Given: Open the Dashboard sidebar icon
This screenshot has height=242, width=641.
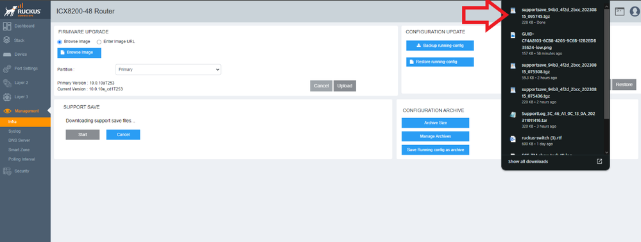Looking at the screenshot, I should (7, 26).
